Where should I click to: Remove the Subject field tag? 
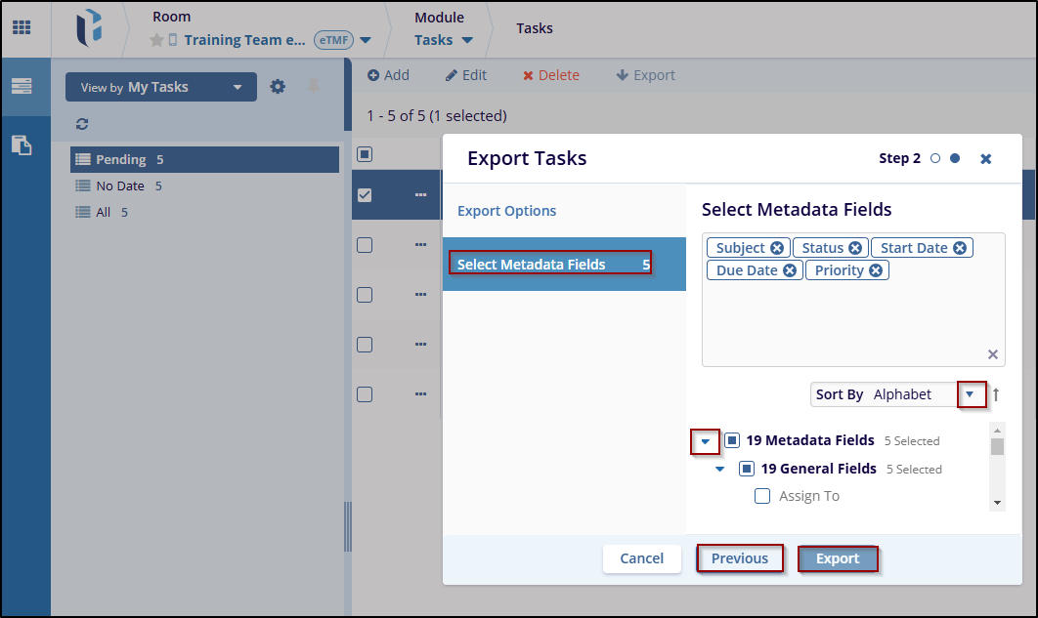click(777, 248)
